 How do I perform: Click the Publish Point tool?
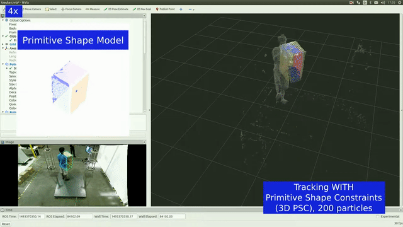click(x=165, y=9)
